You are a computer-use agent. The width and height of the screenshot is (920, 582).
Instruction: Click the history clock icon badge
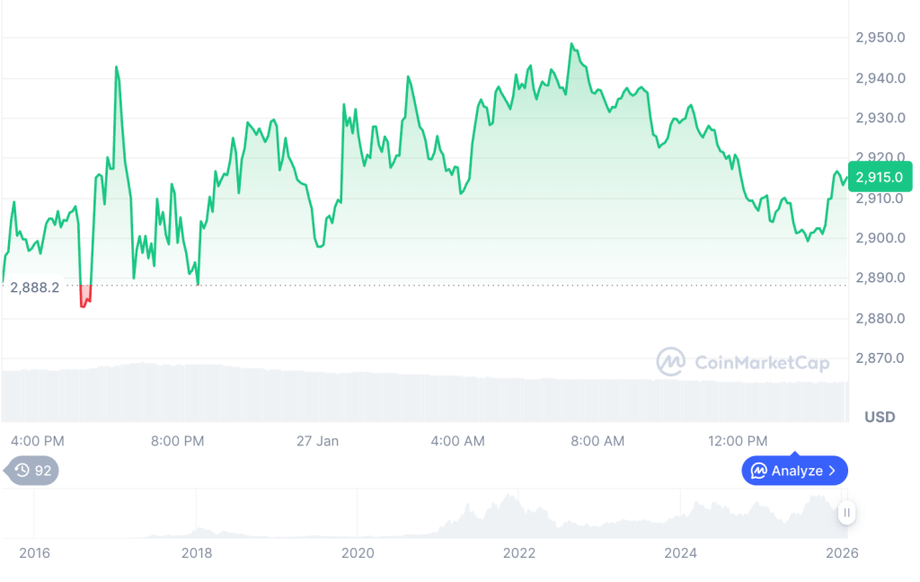pos(22,470)
